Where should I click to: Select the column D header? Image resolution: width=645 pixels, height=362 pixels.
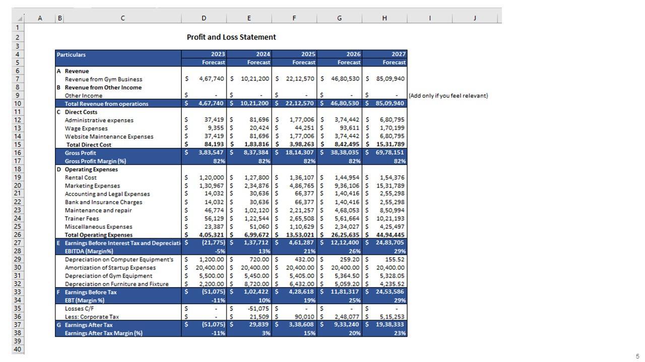(204, 18)
